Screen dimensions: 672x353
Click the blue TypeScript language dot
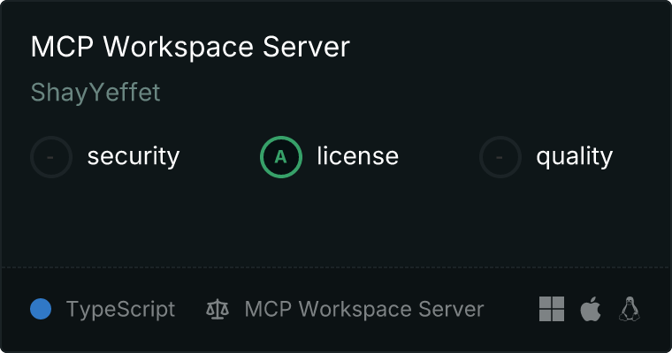tap(41, 309)
